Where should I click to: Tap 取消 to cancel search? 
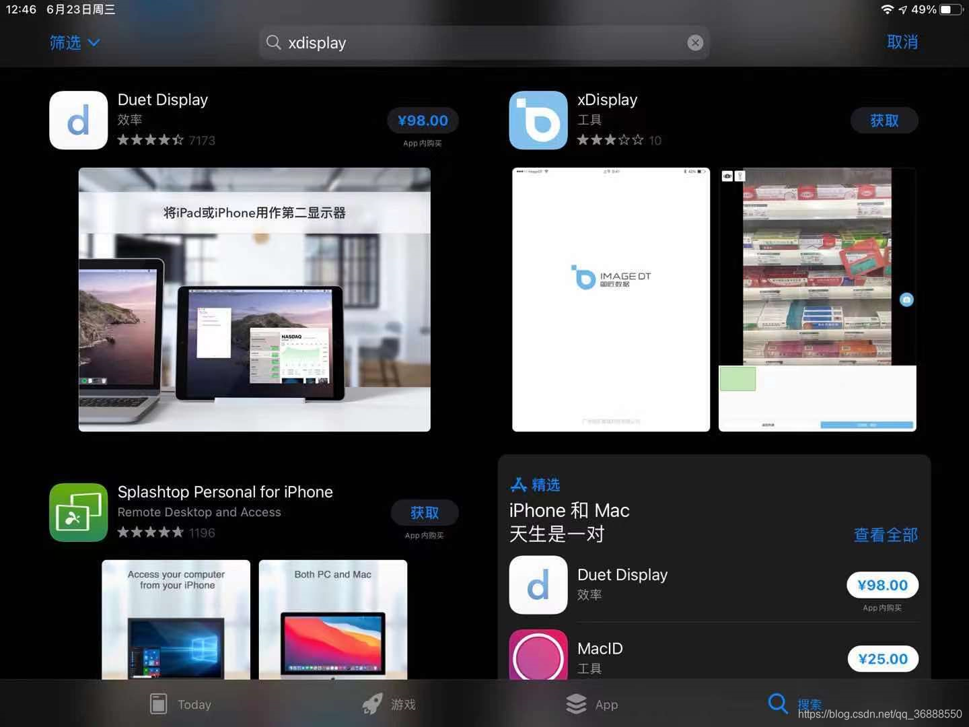pos(902,42)
